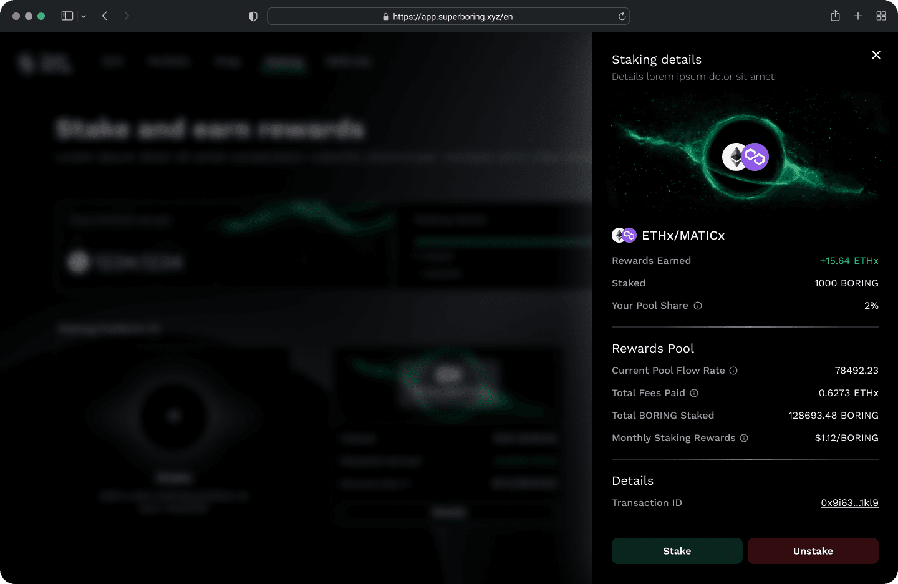Image resolution: width=898 pixels, height=584 pixels.
Task: Reload the page
Action: point(622,16)
